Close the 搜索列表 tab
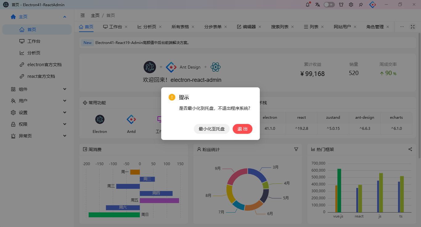 coord(292,27)
